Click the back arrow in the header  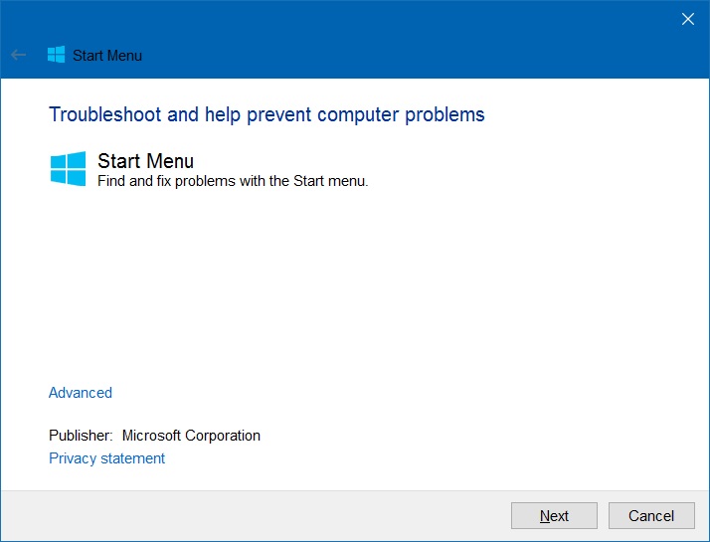(18, 56)
